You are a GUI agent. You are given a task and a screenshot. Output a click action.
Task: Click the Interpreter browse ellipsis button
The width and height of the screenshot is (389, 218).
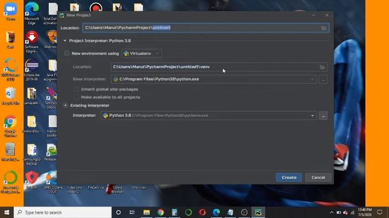(x=323, y=116)
